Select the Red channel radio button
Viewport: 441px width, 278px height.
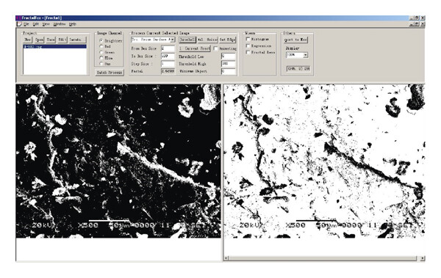pos(101,46)
